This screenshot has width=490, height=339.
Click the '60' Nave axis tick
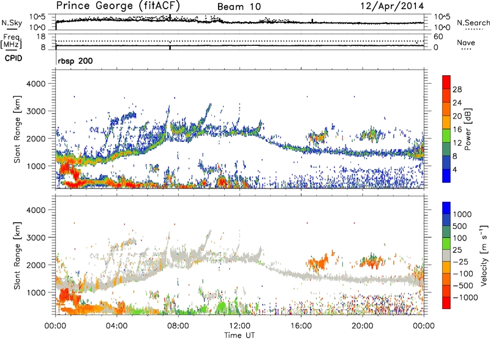tap(438, 37)
